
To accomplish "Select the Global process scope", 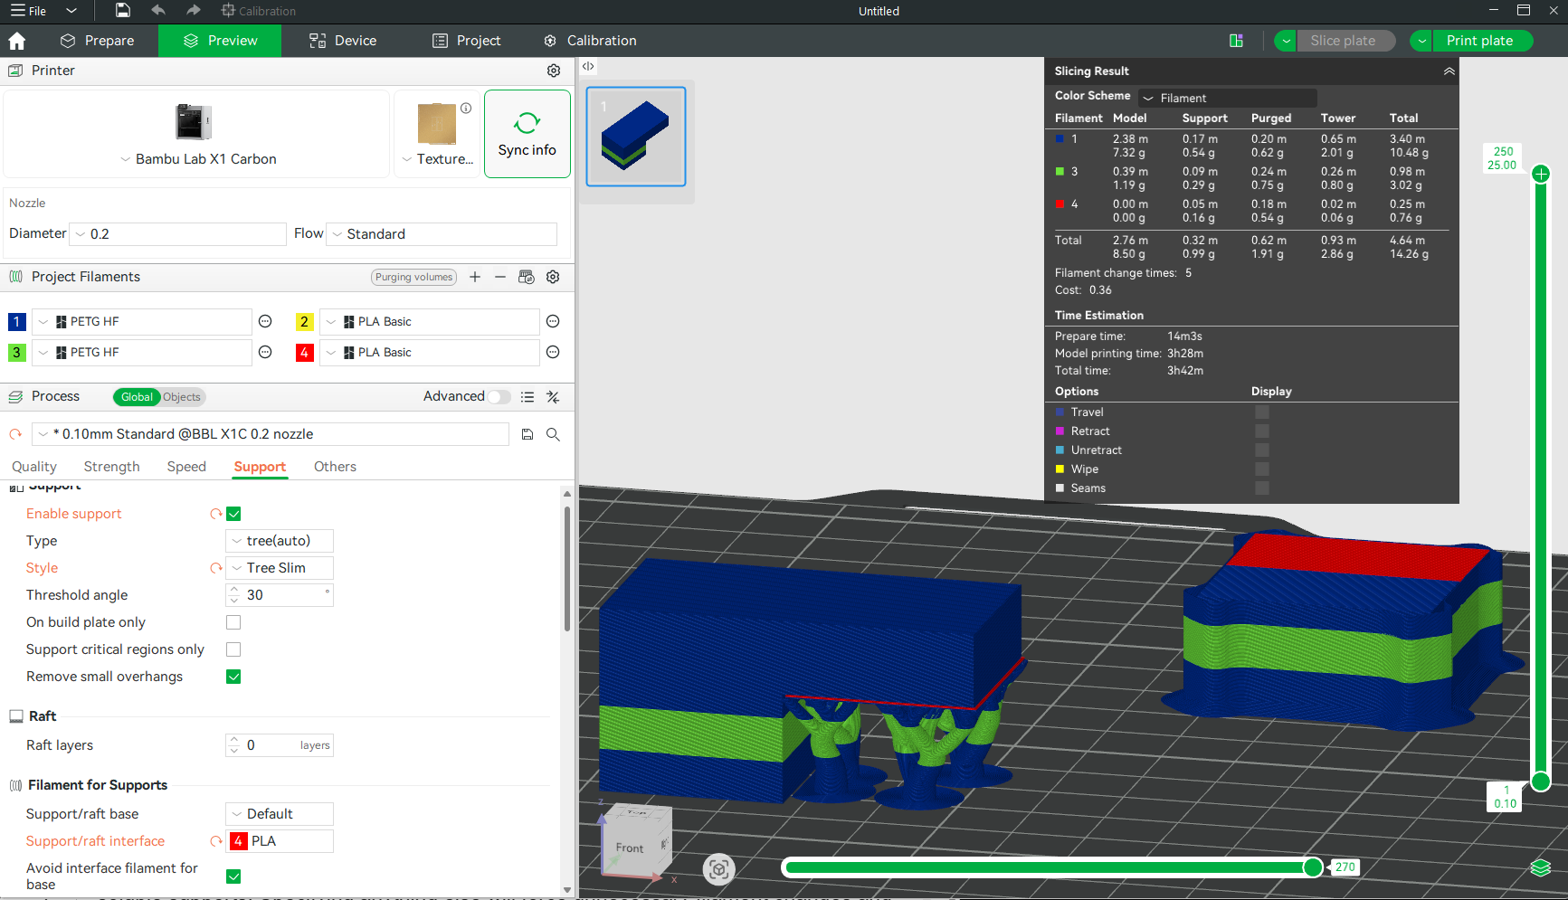I will pos(137,397).
